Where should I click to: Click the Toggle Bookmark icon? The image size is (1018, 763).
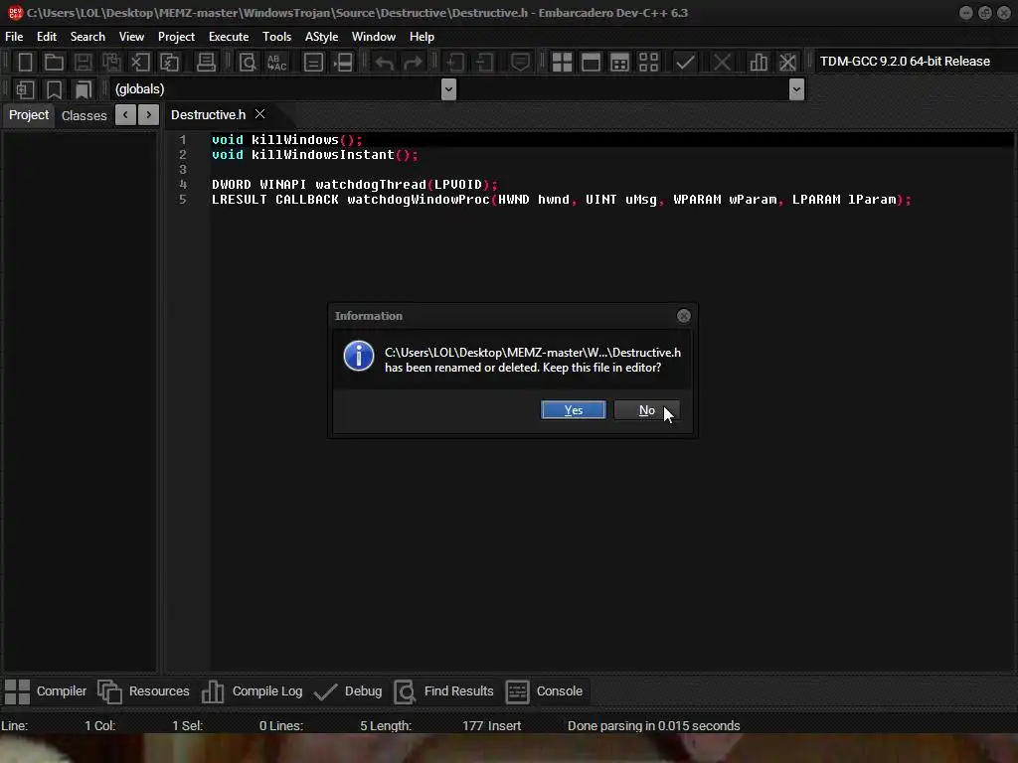(x=54, y=89)
